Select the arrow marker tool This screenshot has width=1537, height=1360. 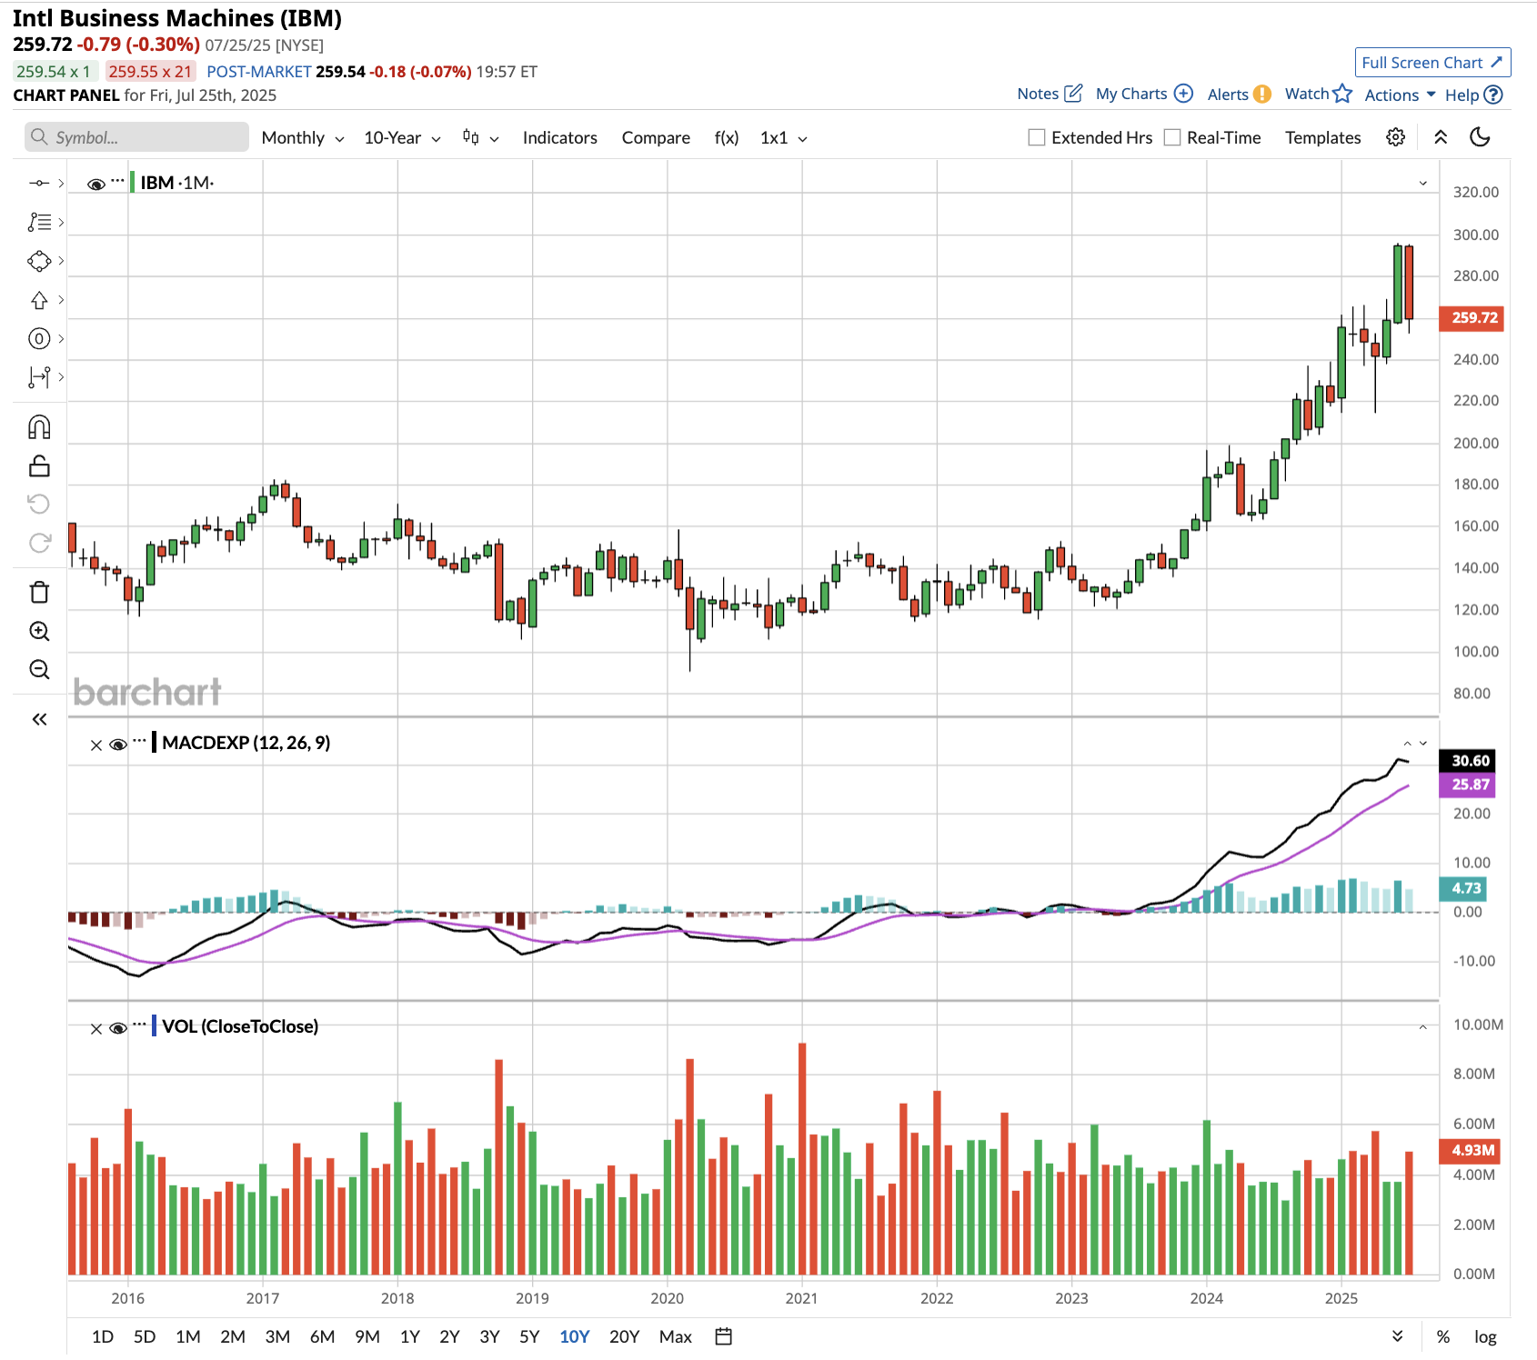click(39, 300)
